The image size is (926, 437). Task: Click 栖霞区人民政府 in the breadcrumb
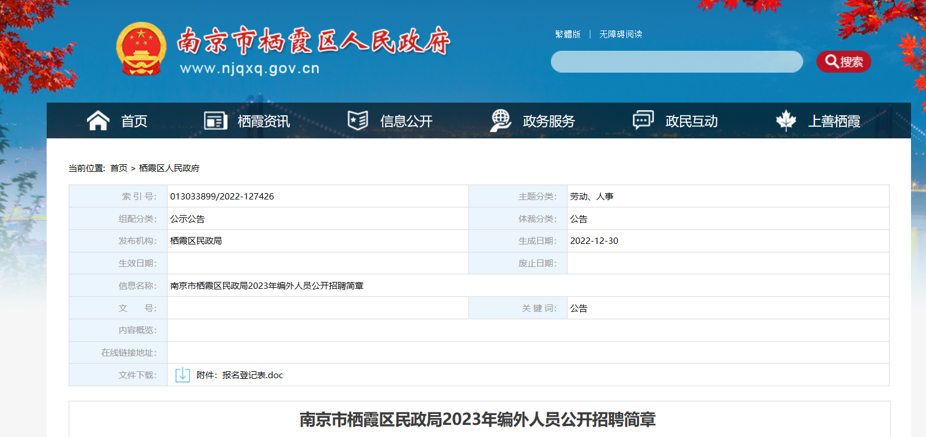169,168
